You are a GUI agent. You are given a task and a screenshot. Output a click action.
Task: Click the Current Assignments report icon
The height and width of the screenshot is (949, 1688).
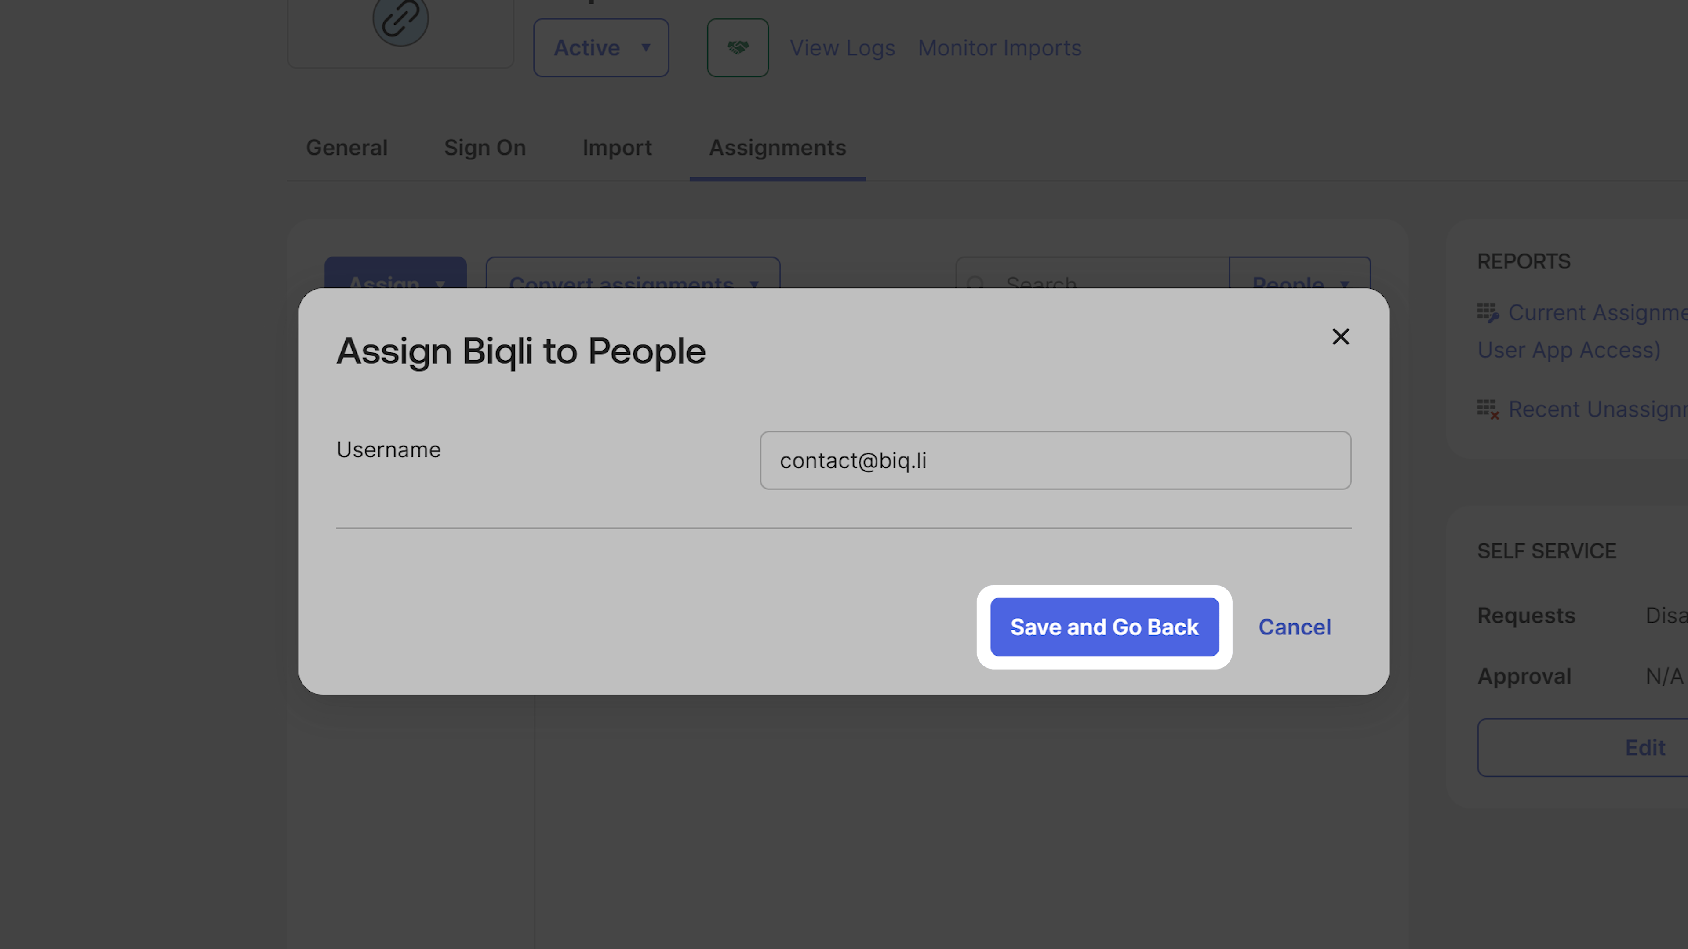pyautogui.click(x=1488, y=313)
